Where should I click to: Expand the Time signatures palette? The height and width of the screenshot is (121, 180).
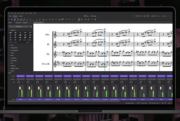pyautogui.click(x=9, y=50)
